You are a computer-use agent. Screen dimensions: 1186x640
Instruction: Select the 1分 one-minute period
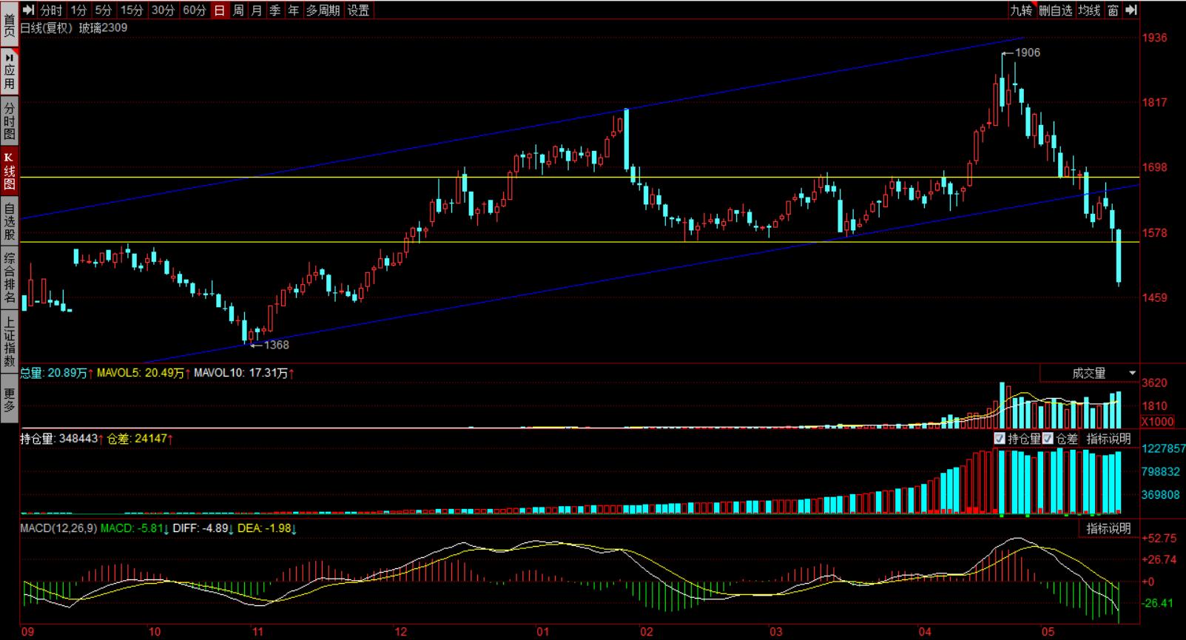pyautogui.click(x=78, y=10)
